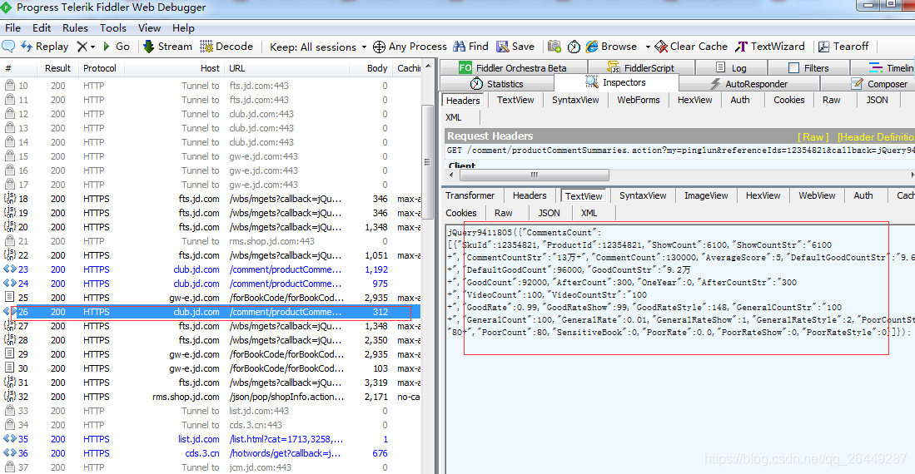Viewport: 915px width, 474px height.
Task: Launch Browse in Internet Explorer
Action: click(611, 46)
